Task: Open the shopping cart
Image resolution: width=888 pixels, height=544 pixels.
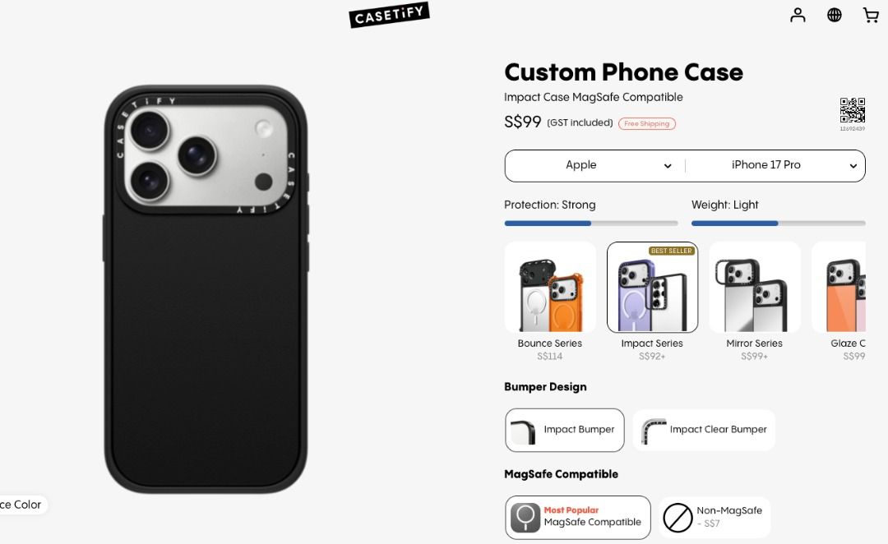Action: click(871, 15)
